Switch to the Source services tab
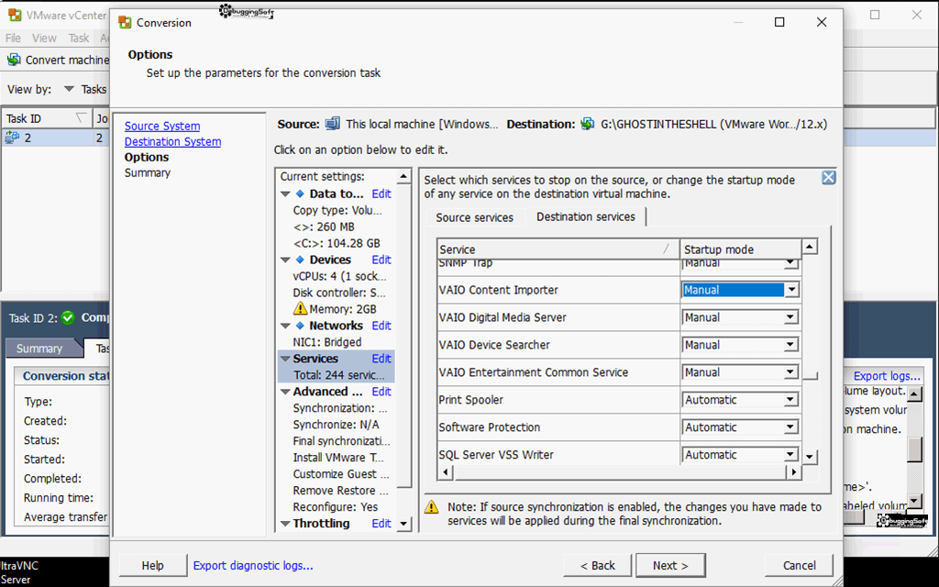 point(474,217)
